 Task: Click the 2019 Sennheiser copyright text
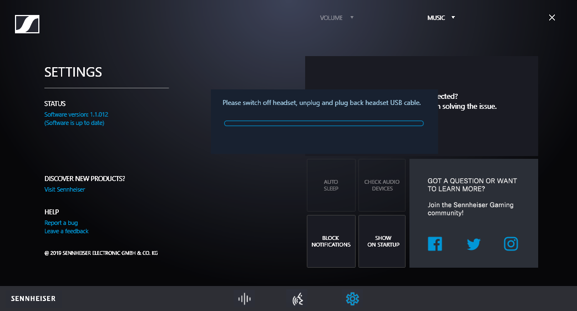[x=101, y=253]
